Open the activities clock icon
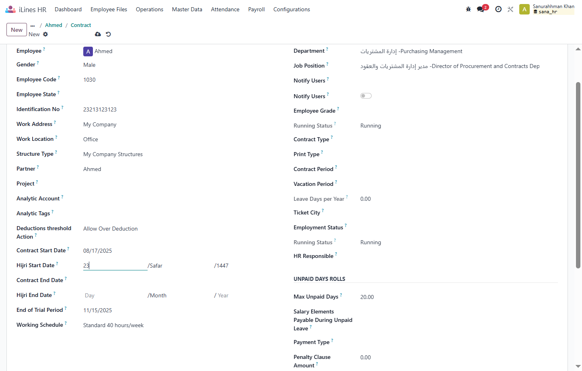 pyautogui.click(x=498, y=9)
